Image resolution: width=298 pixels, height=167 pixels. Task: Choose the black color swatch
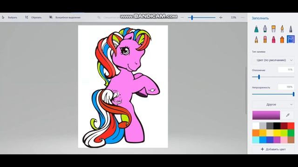pyautogui.click(x=277, y=126)
